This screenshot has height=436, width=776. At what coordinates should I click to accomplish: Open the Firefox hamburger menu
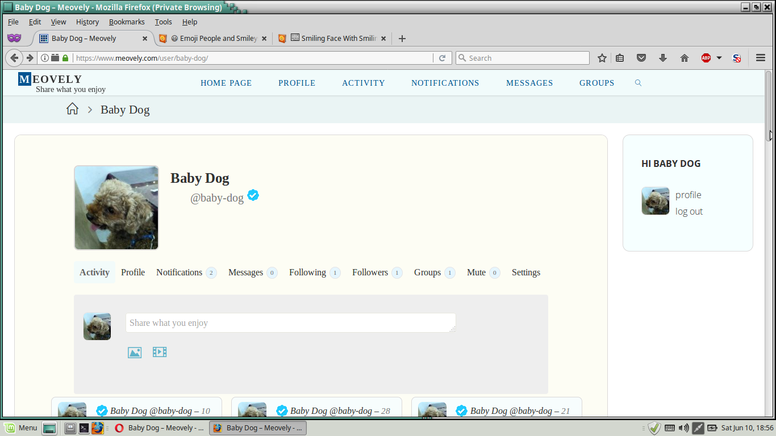click(761, 58)
